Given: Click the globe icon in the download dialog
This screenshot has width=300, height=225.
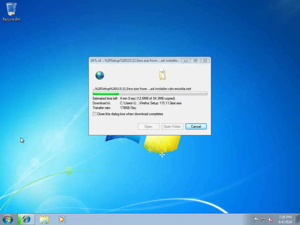Looking at the screenshot, I should point(100,75).
